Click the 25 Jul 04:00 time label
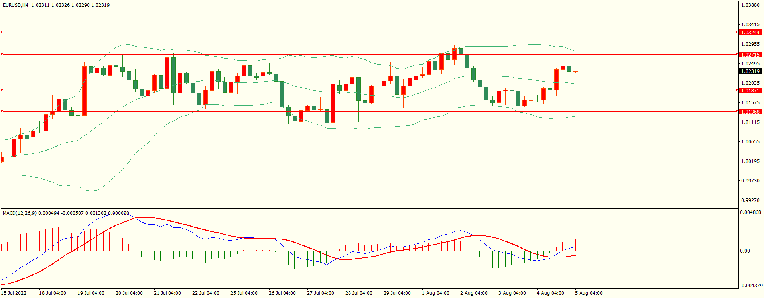The width and height of the screenshot is (764, 298). pyautogui.click(x=244, y=293)
